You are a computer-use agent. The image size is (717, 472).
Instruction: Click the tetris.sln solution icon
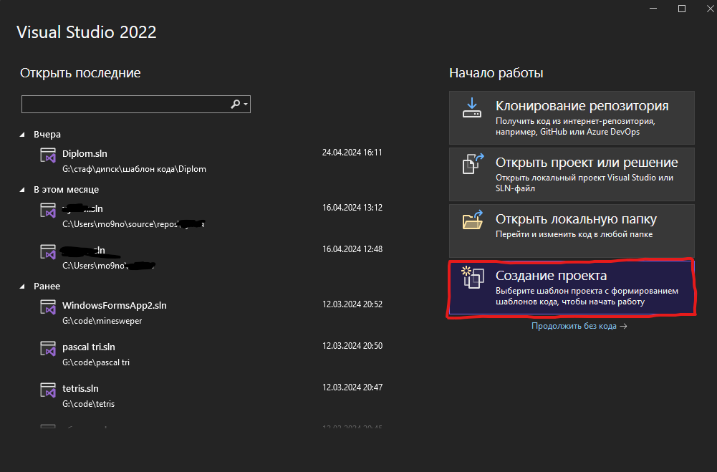(48, 390)
